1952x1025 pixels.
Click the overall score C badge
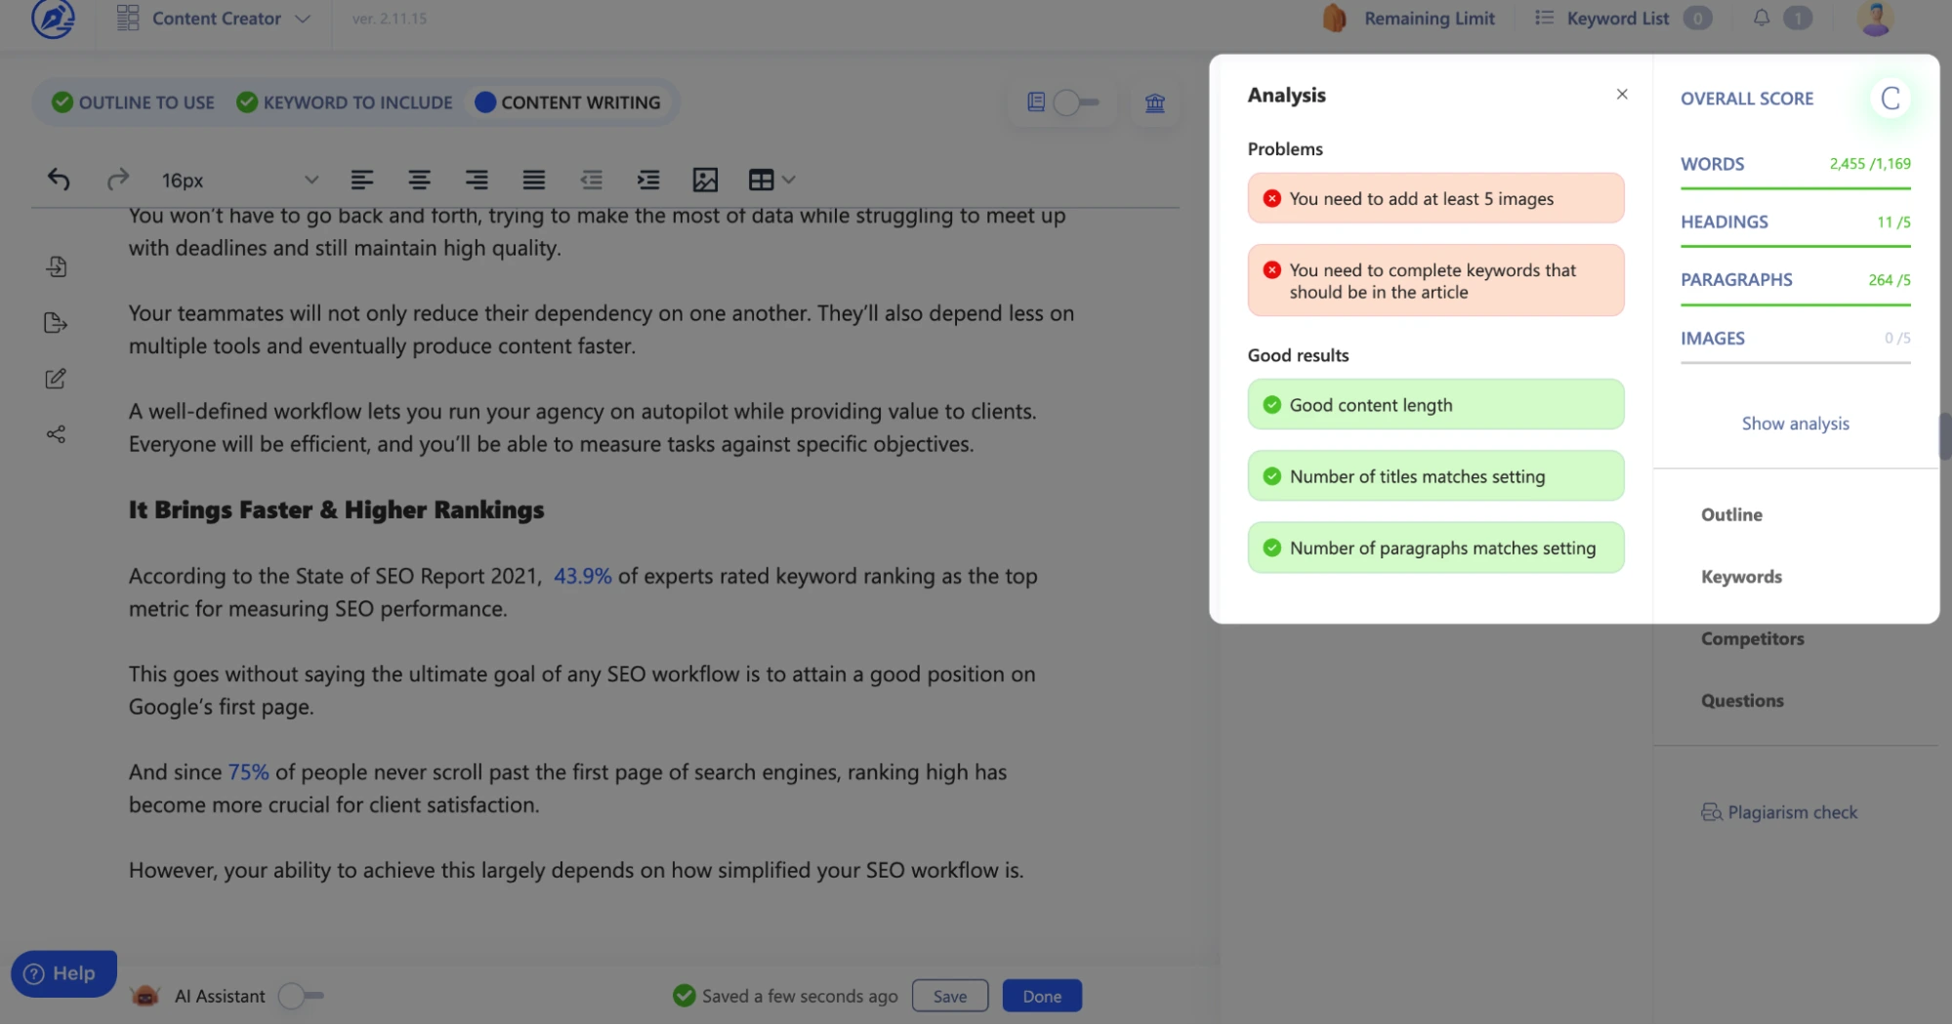(1890, 99)
